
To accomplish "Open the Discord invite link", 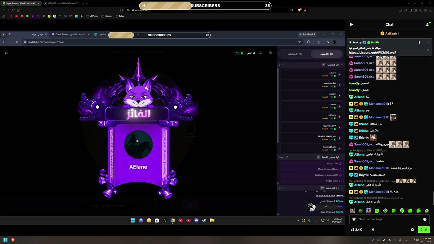I will click(372, 53).
